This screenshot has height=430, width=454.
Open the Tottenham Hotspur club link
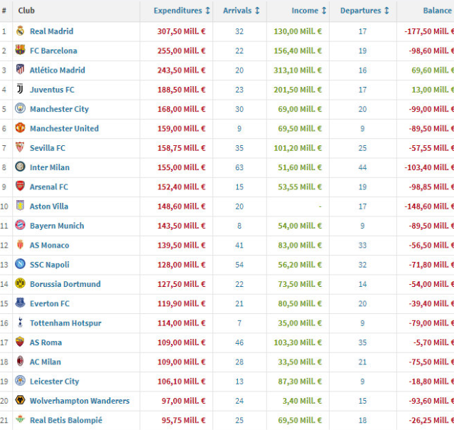tap(66, 323)
